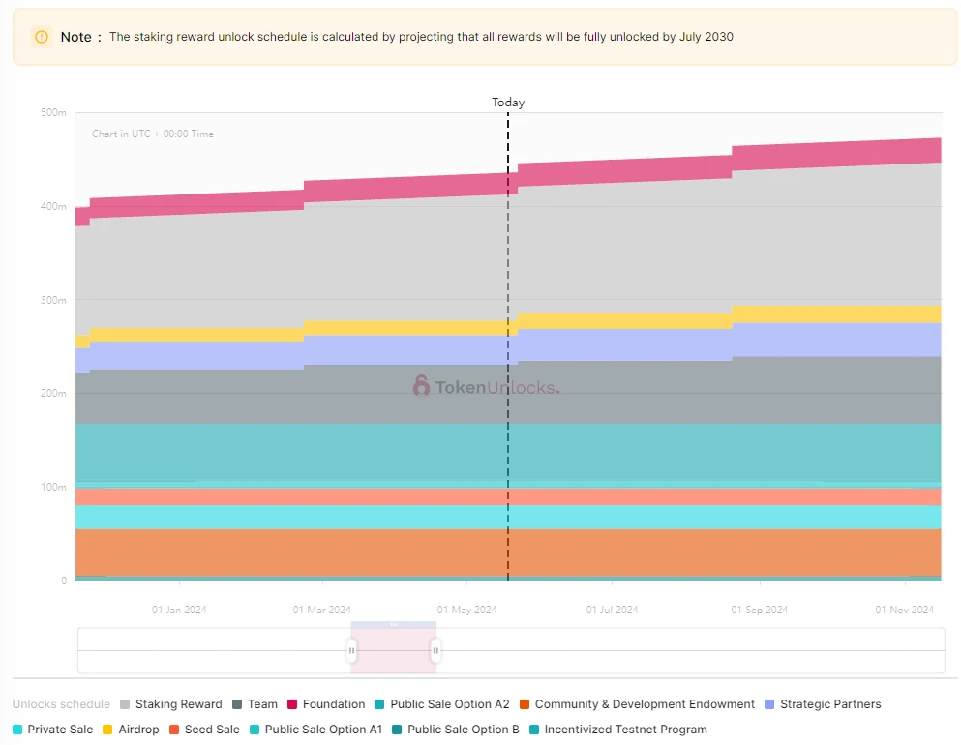Image resolution: width=961 pixels, height=745 pixels.
Task: Click the pink Foundation area in chart
Action: pyautogui.click(x=613, y=172)
